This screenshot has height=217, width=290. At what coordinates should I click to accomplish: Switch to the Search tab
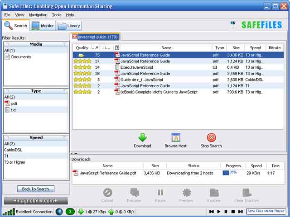(16, 25)
